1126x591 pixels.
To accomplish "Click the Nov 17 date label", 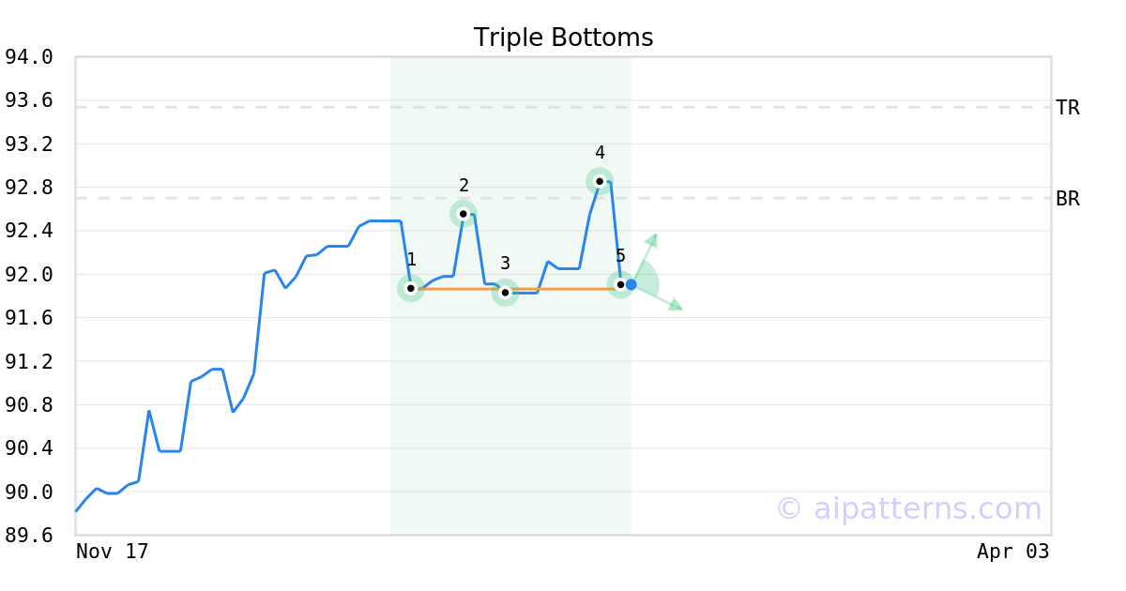I will (x=113, y=552).
